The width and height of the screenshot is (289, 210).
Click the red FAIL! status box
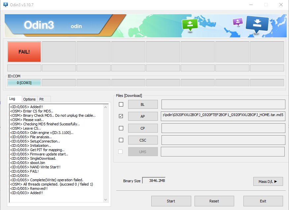tap(24, 52)
